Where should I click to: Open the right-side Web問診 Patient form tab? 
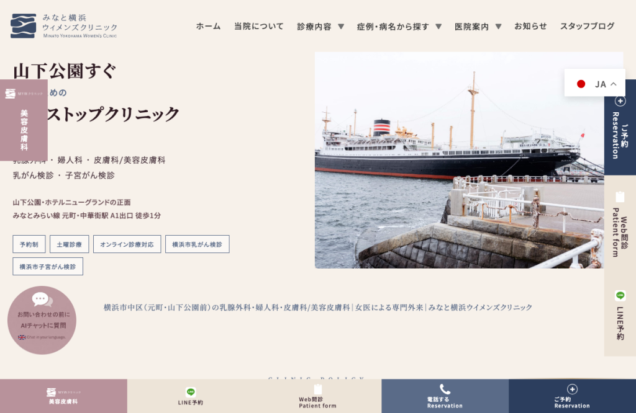tap(620, 224)
